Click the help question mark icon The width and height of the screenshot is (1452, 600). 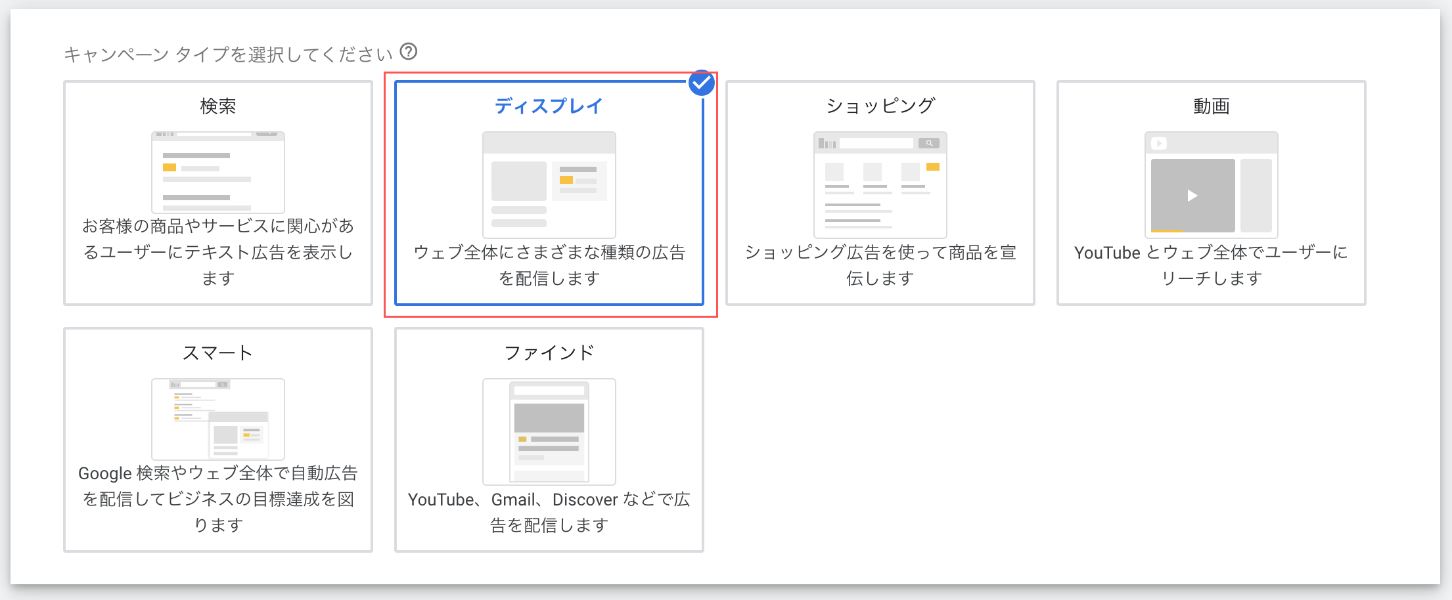pos(409,51)
